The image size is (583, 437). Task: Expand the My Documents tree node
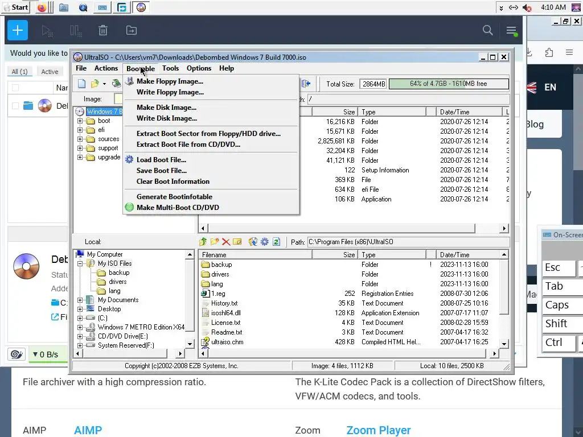[80, 300]
